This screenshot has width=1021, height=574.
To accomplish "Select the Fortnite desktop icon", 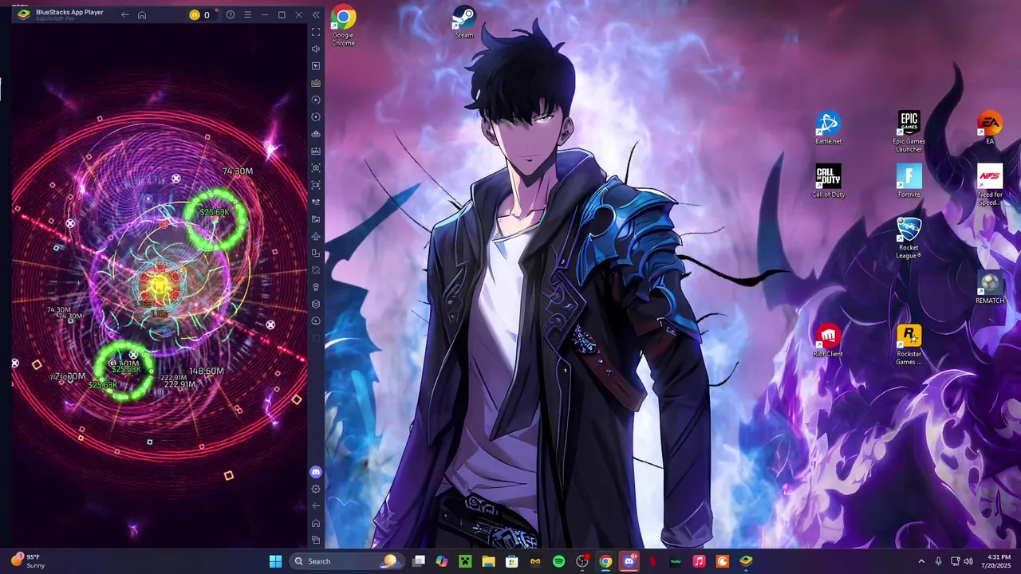I will click(x=909, y=181).
